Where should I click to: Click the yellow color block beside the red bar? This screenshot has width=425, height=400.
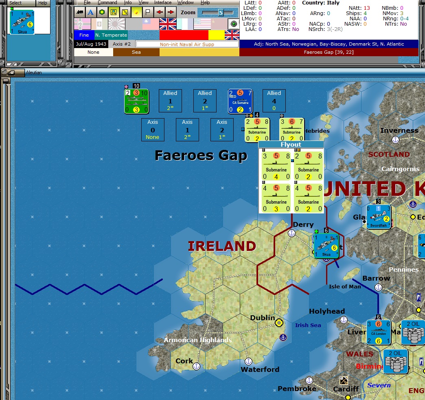pos(216,35)
